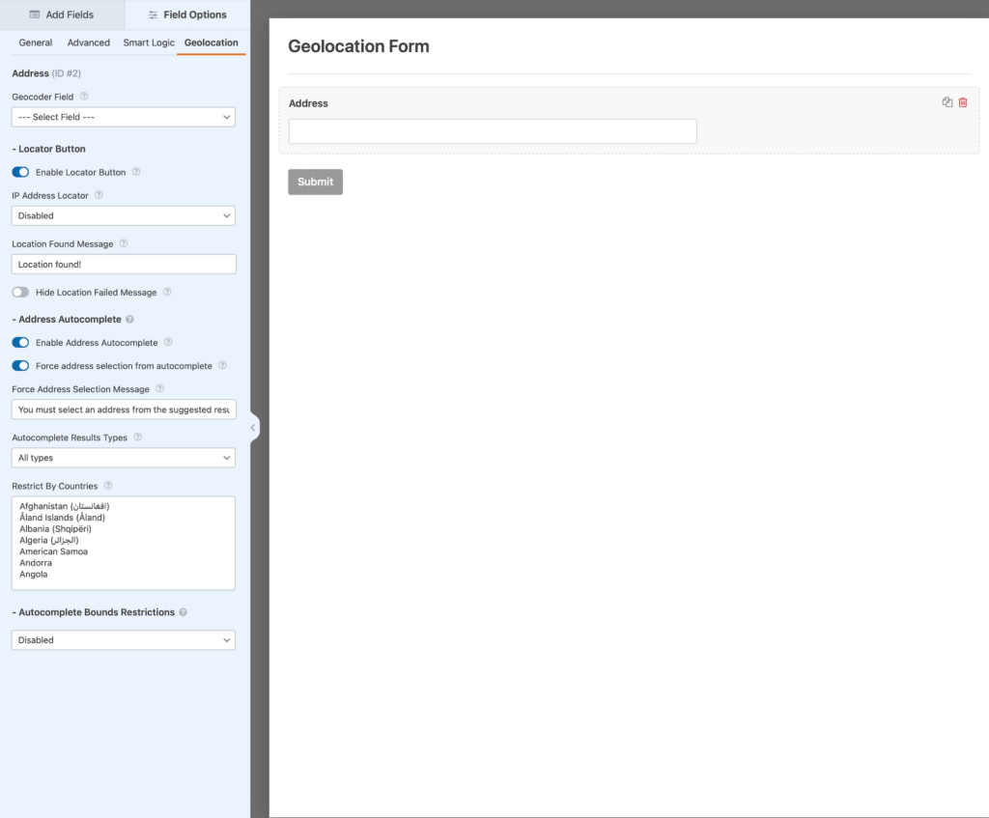Open help tooltip for Force address selection

[x=223, y=365]
